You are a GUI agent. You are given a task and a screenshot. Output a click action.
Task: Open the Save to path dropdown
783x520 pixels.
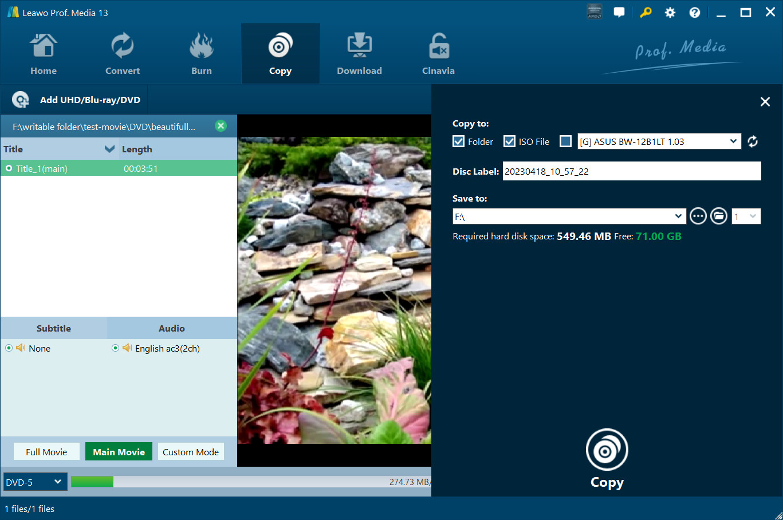click(x=569, y=216)
